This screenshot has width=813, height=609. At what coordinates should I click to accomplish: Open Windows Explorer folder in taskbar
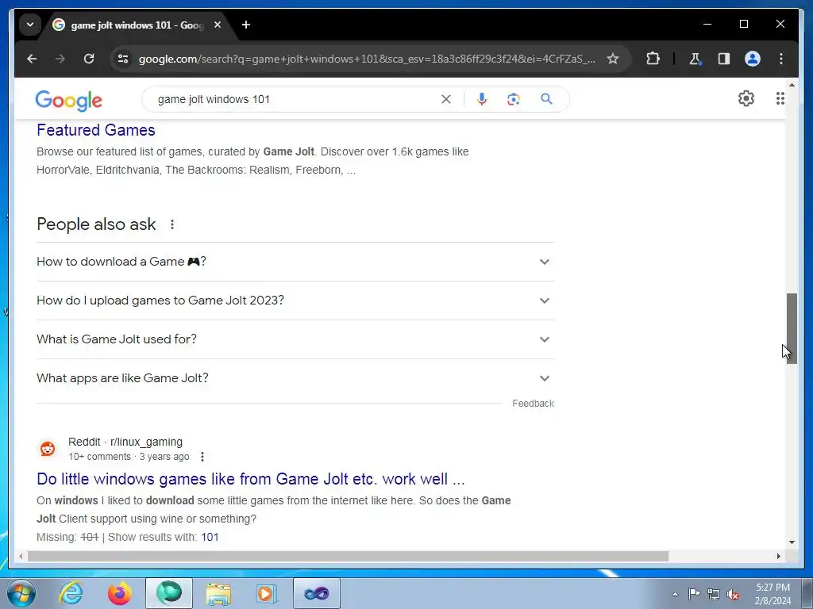coord(218,593)
